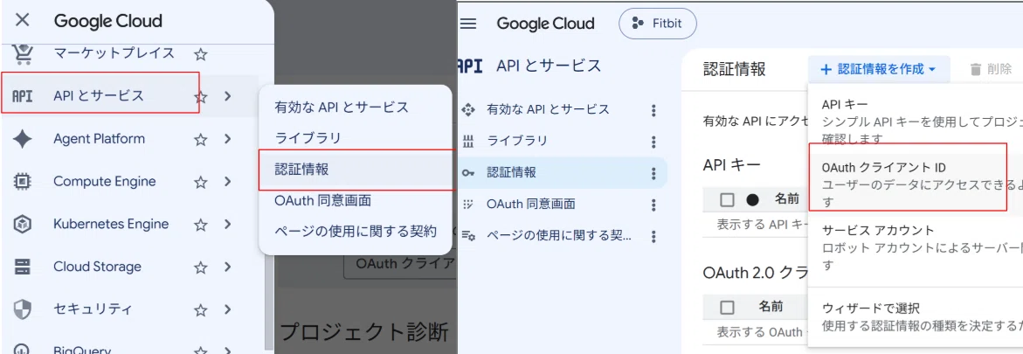Open the 認証情報を作成 dropdown
Image resolution: width=1023 pixels, height=354 pixels.
(879, 69)
